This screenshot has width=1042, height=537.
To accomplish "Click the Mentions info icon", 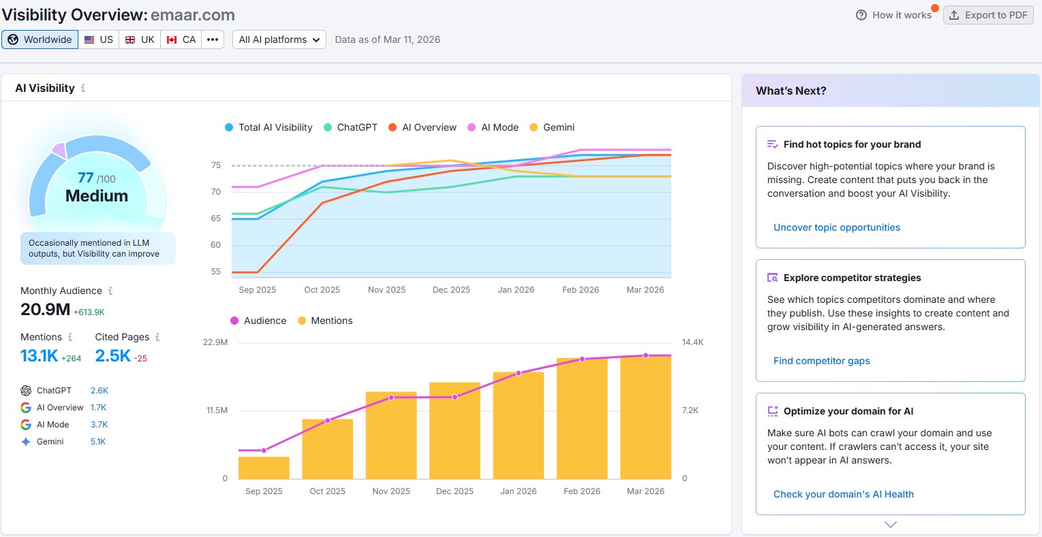I will click(70, 337).
